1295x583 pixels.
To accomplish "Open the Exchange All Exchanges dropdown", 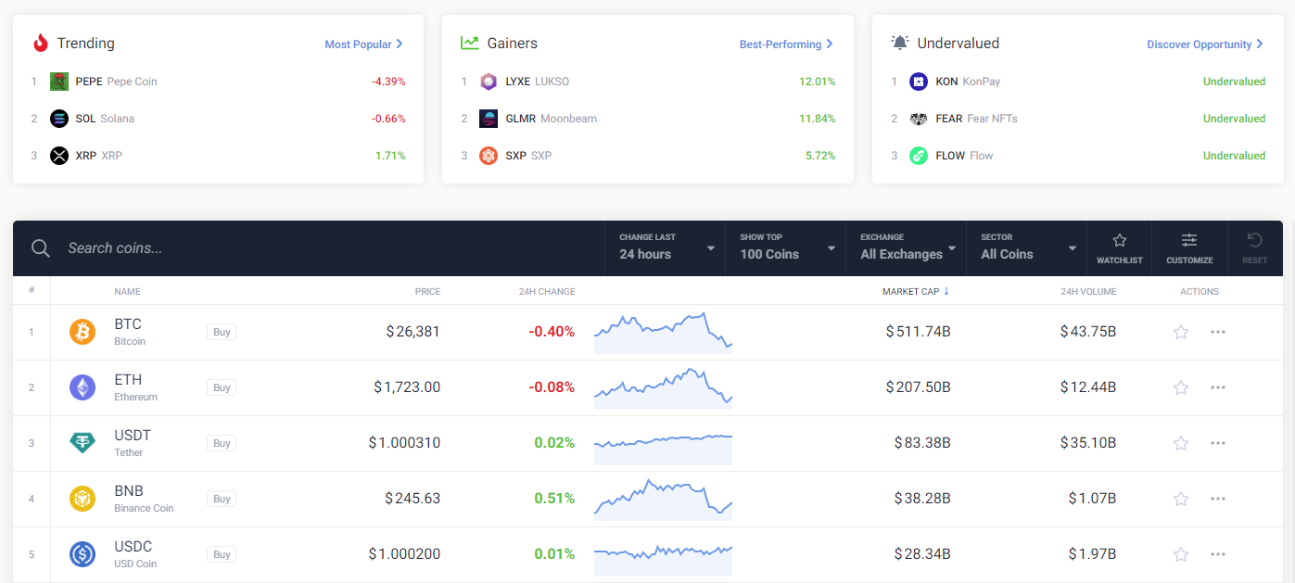I will coord(906,248).
